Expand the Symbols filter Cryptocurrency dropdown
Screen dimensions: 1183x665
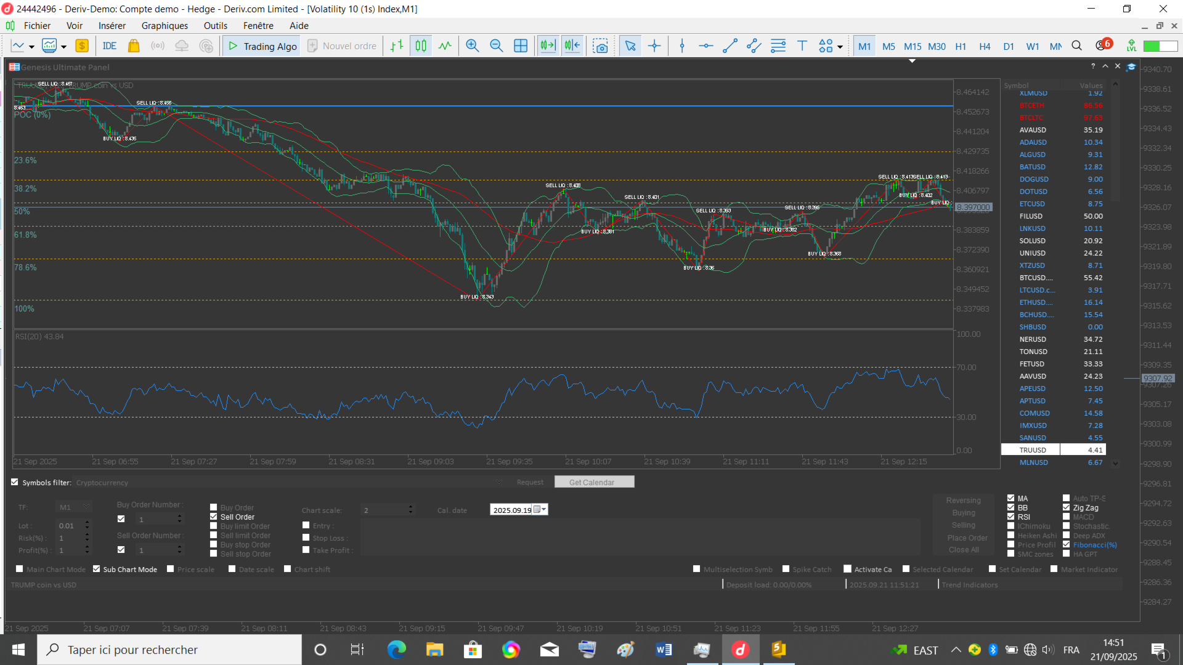(x=499, y=482)
